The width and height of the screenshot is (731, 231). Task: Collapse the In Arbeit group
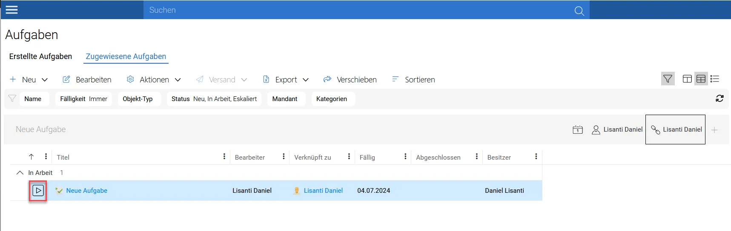[20, 173]
